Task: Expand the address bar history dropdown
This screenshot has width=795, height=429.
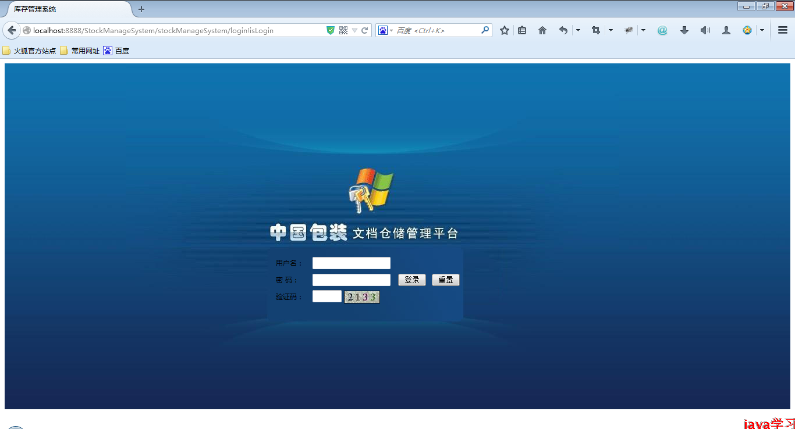Action: tap(354, 30)
